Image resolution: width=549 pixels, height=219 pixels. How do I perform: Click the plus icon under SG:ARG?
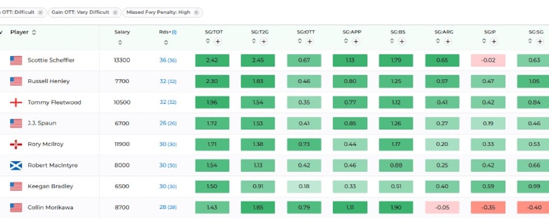click(x=447, y=41)
